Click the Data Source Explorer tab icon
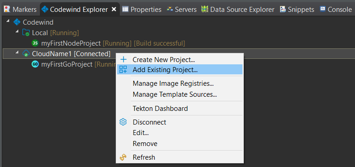Viewport: 355px width, 167px height. tap(204, 9)
